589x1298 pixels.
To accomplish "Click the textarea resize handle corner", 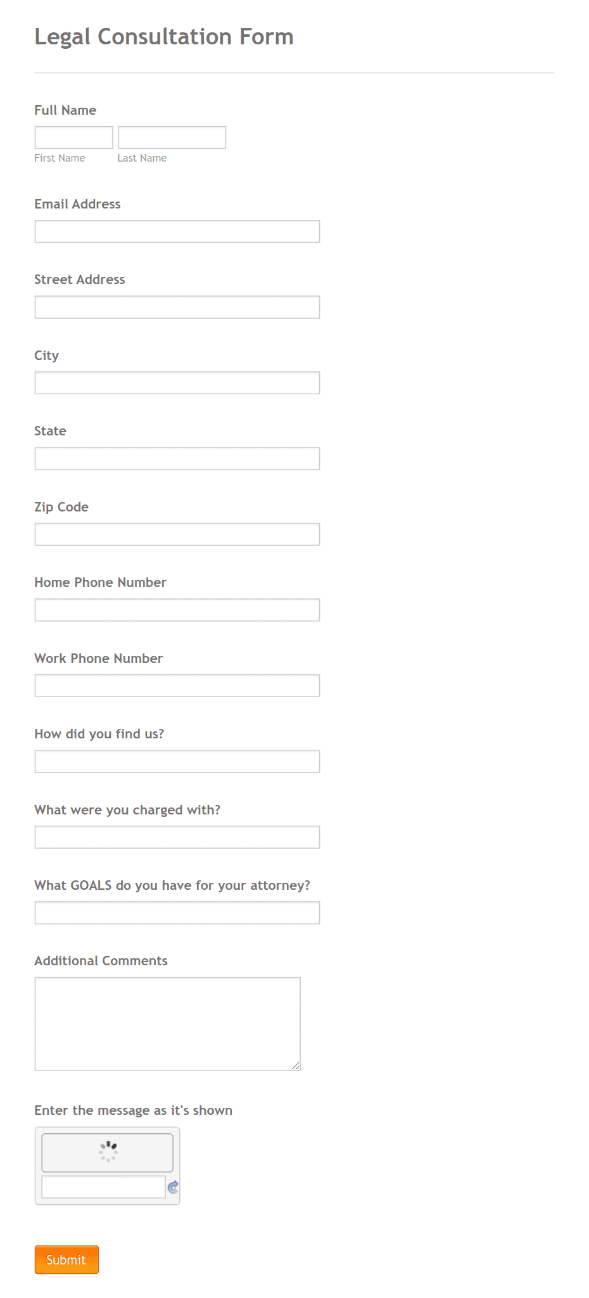I will point(296,1064).
